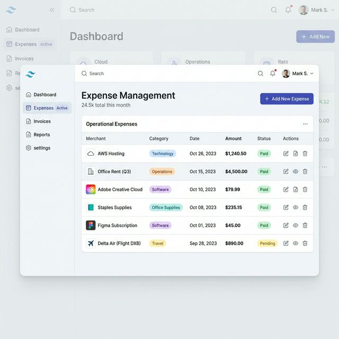
Task: Delete the Staples Supplies expense
Action: tap(305, 208)
